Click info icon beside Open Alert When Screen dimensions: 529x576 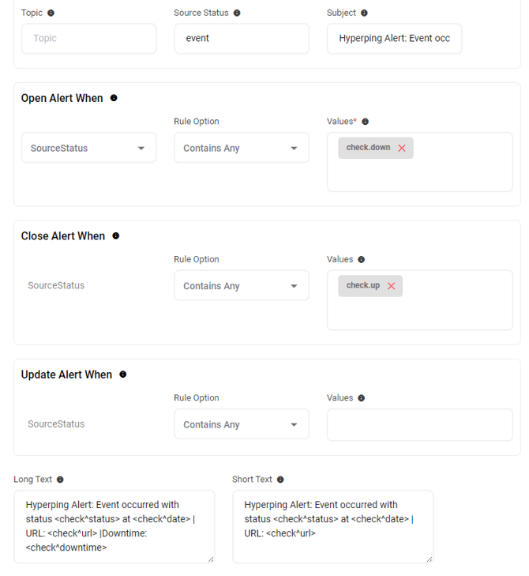click(114, 98)
